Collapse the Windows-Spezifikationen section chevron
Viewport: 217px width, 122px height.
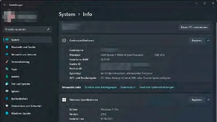pos(208,100)
